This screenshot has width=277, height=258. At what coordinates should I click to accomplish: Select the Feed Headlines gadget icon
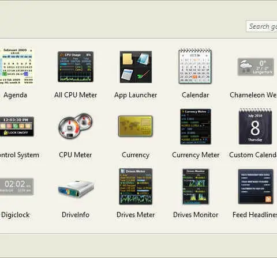(x=256, y=187)
